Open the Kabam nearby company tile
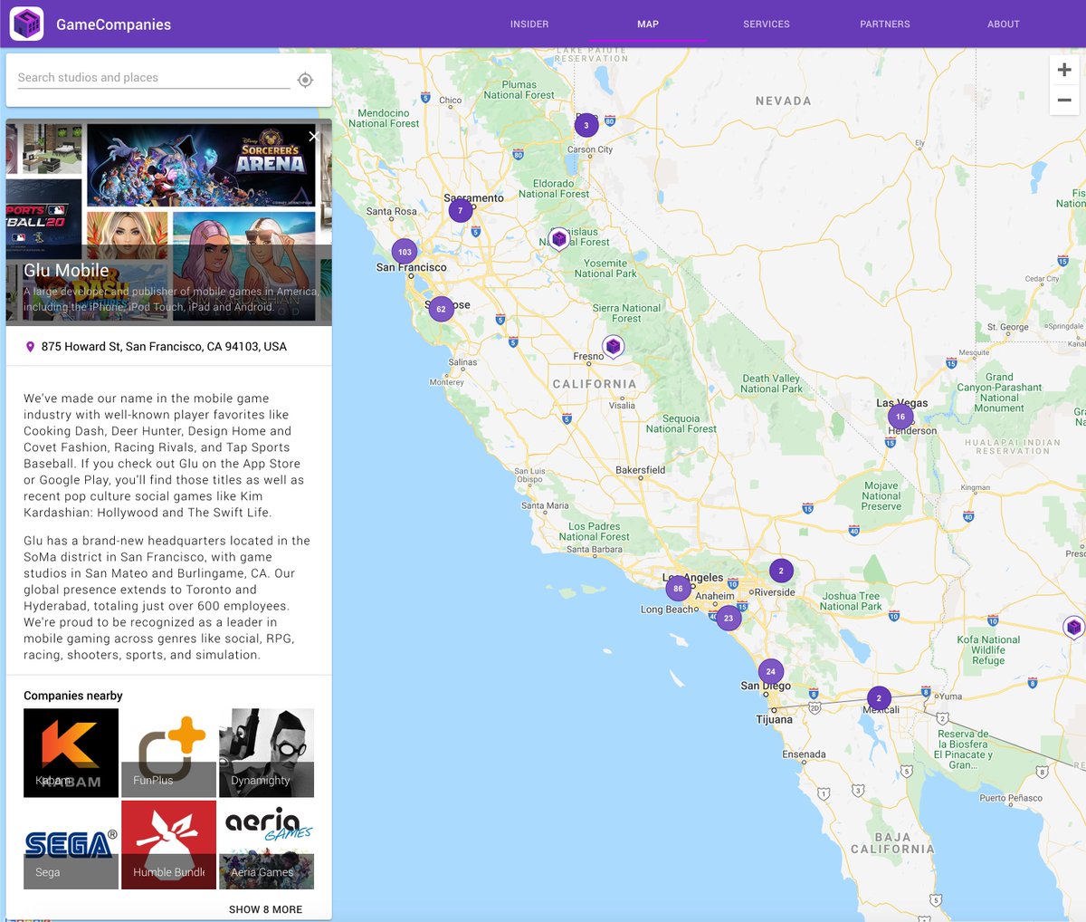The height and width of the screenshot is (922, 1086). (71, 753)
